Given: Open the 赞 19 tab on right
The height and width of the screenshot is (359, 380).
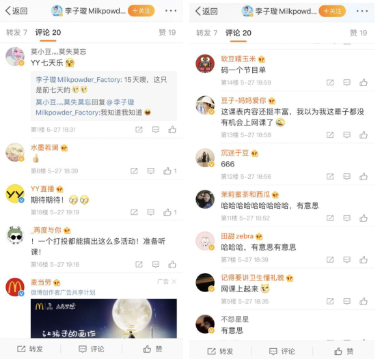Looking at the screenshot, I should point(358,33).
